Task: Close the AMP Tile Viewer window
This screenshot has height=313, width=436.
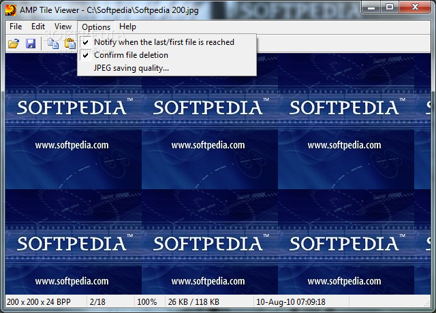Action: click(x=415, y=7)
